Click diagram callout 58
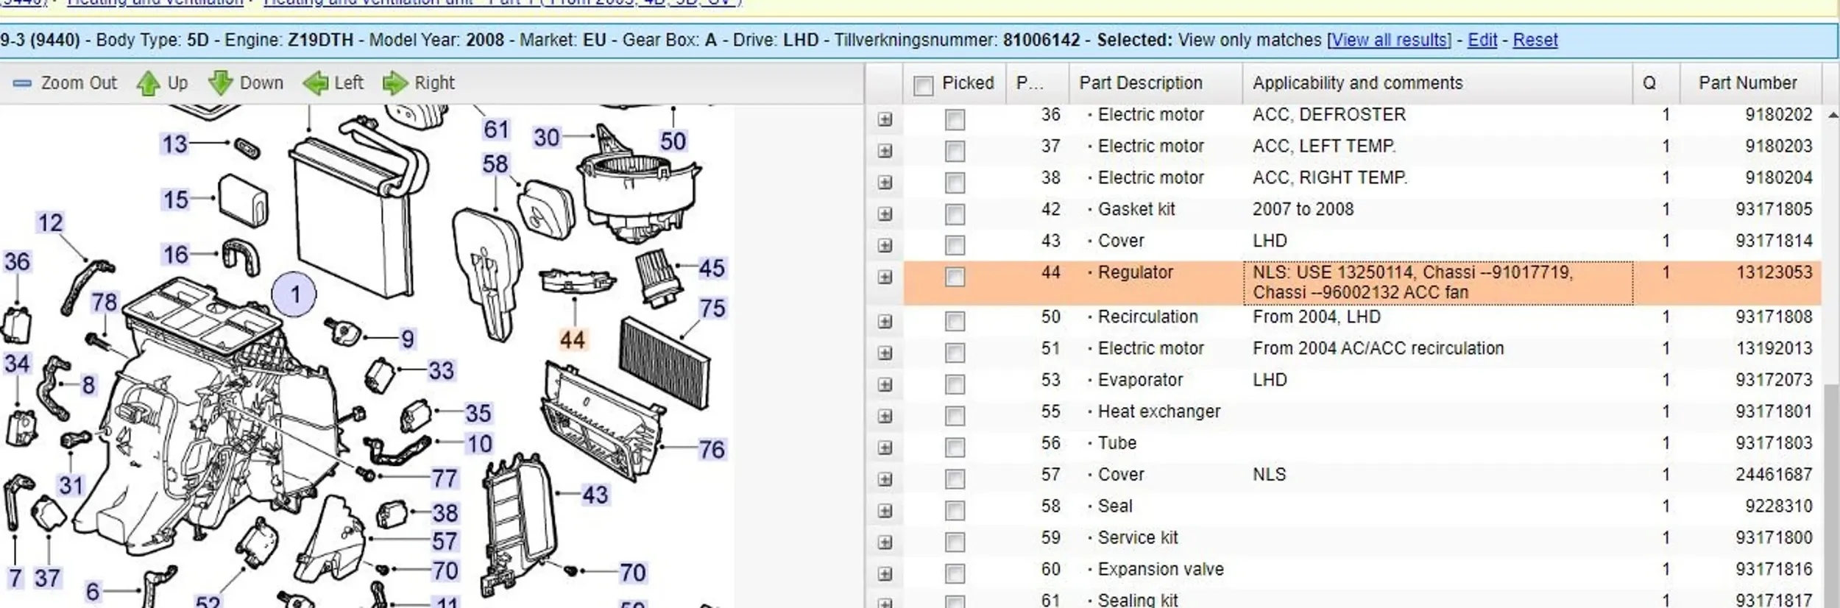 pos(495,163)
